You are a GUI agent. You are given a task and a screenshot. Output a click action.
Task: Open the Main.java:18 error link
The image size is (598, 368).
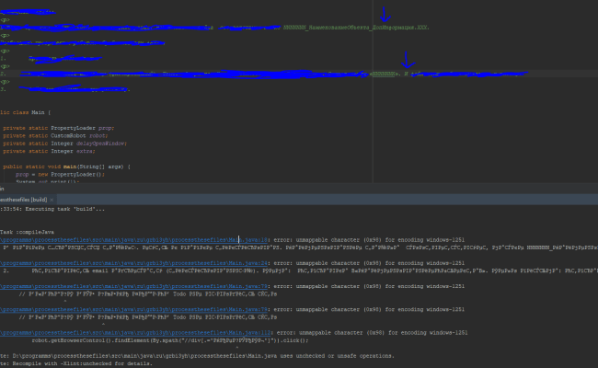pyautogui.click(x=134, y=240)
